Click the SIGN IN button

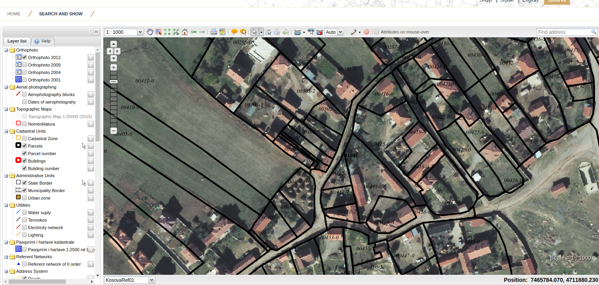click(x=556, y=1)
